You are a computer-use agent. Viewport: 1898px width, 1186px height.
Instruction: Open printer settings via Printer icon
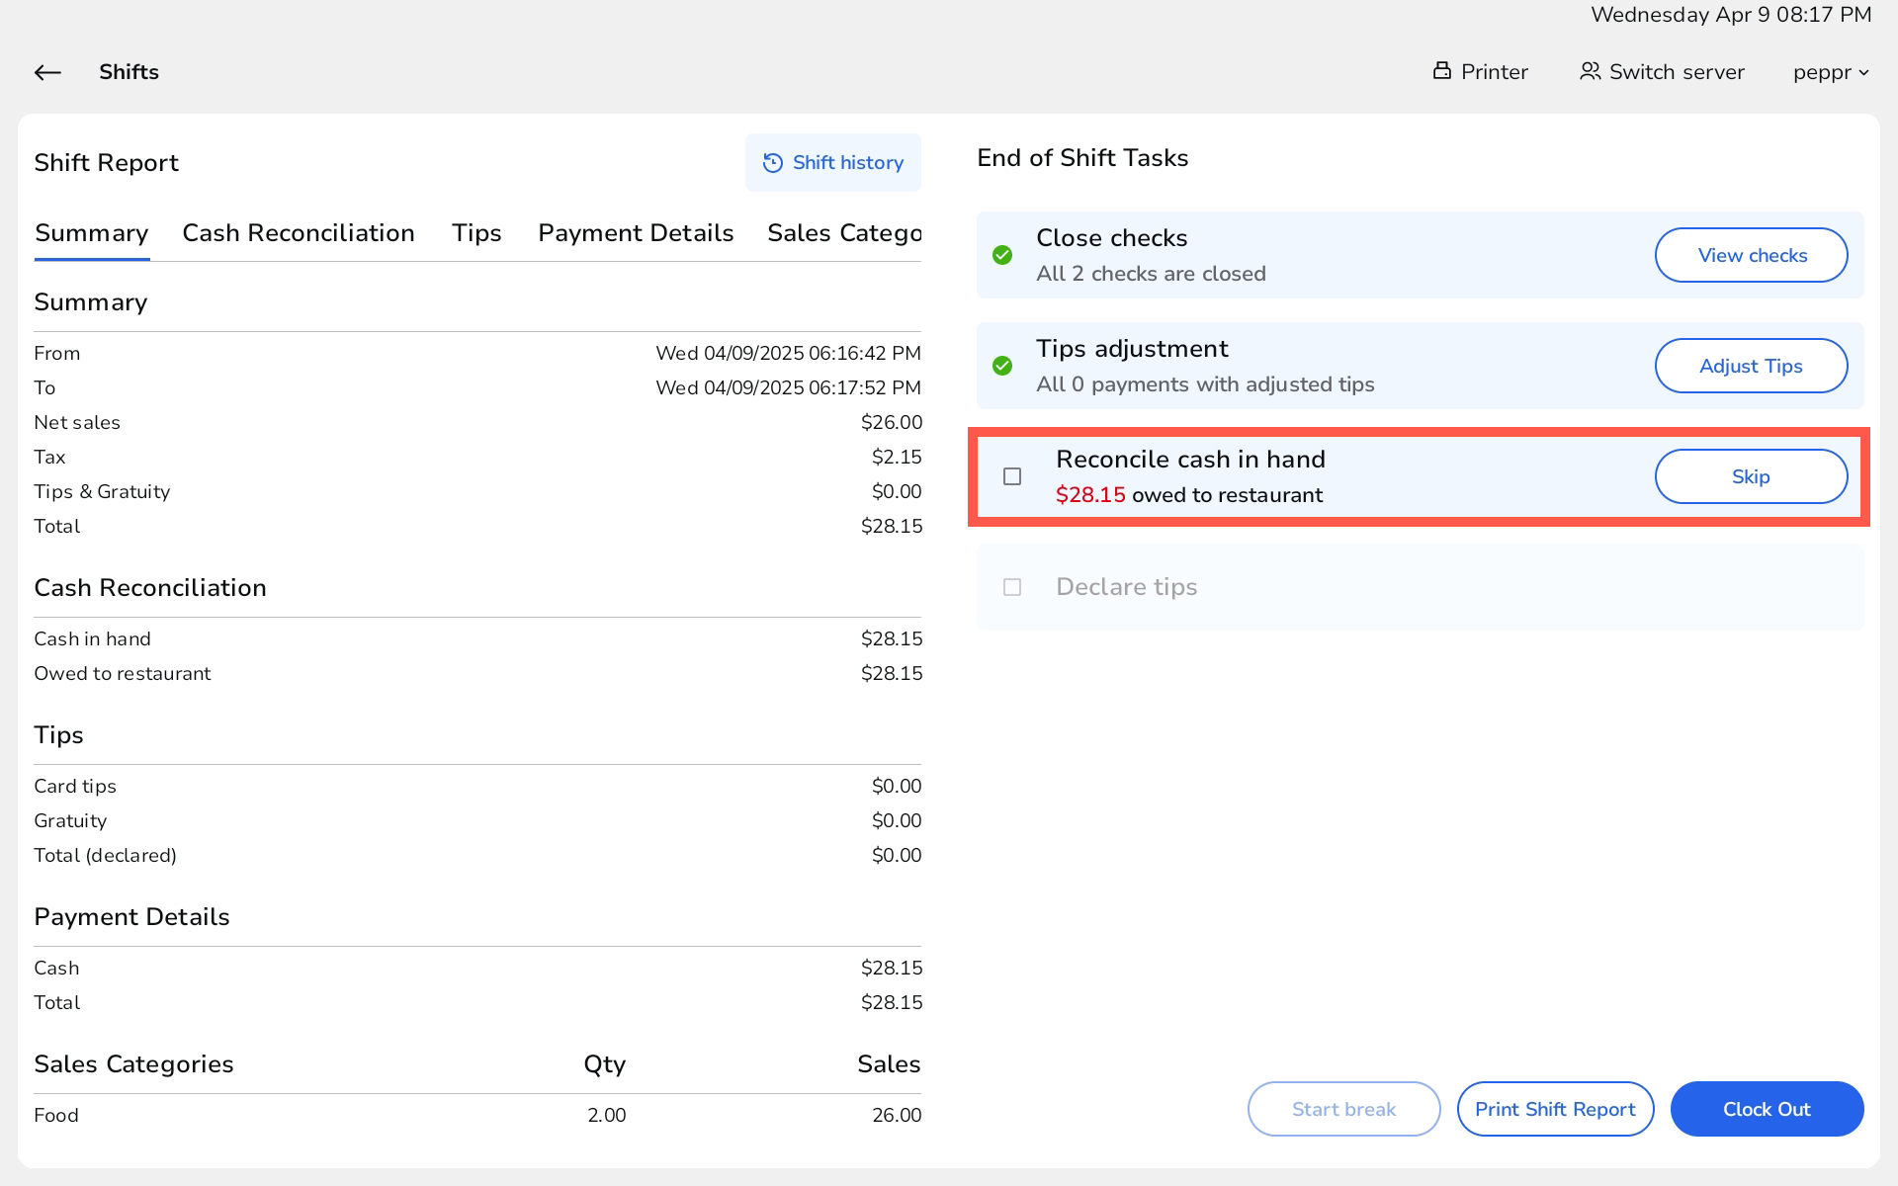(x=1442, y=71)
